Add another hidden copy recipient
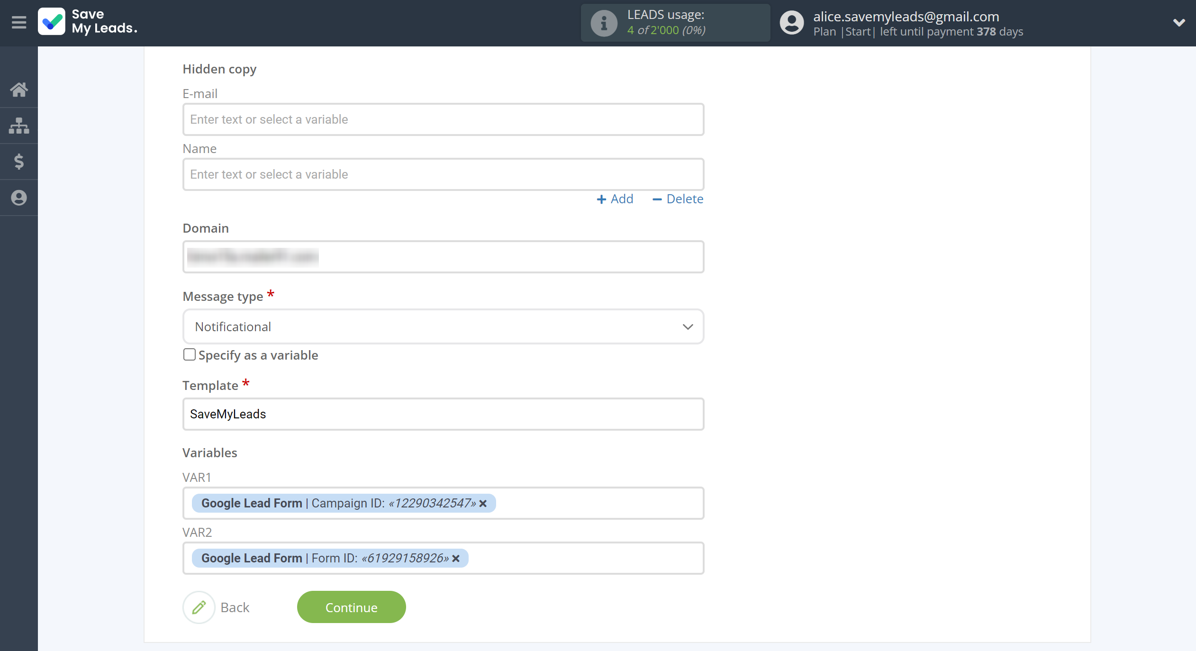The height and width of the screenshot is (651, 1196). click(615, 199)
